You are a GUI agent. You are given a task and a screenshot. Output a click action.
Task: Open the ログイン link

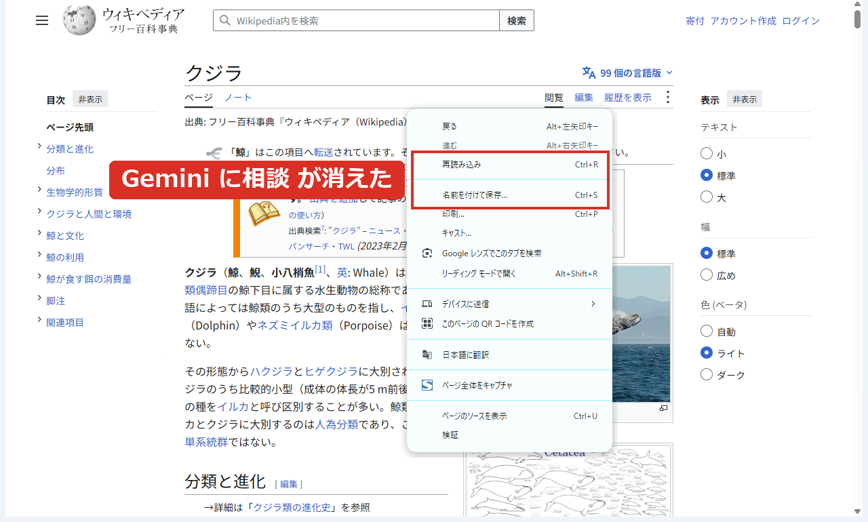[x=801, y=21]
